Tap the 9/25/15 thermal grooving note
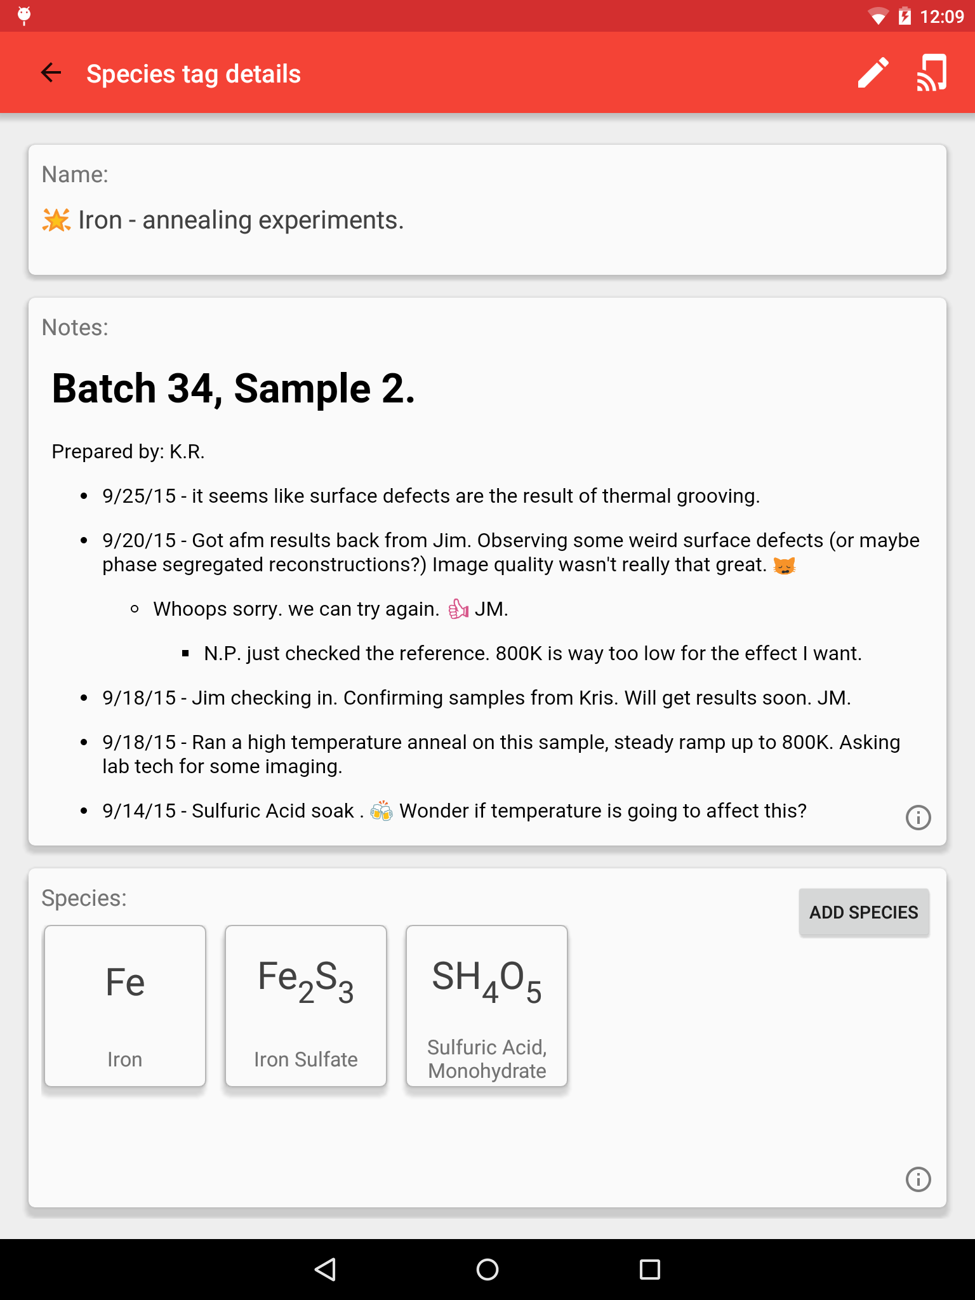The height and width of the screenshot is (1300, 975). (x=431, y=496)
